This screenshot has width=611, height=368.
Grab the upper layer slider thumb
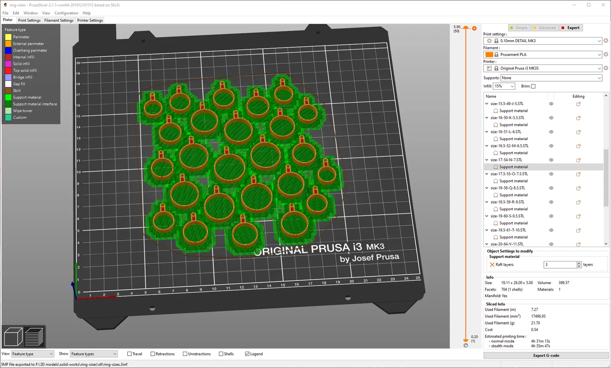point(466,27)
